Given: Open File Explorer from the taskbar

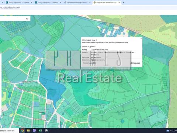Looking at the screenshot, I should click(28, 130).
